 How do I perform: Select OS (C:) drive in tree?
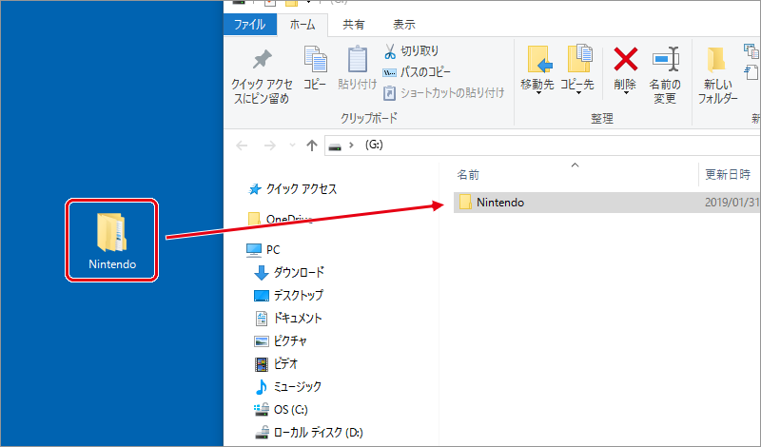click(x=281, y=410)
